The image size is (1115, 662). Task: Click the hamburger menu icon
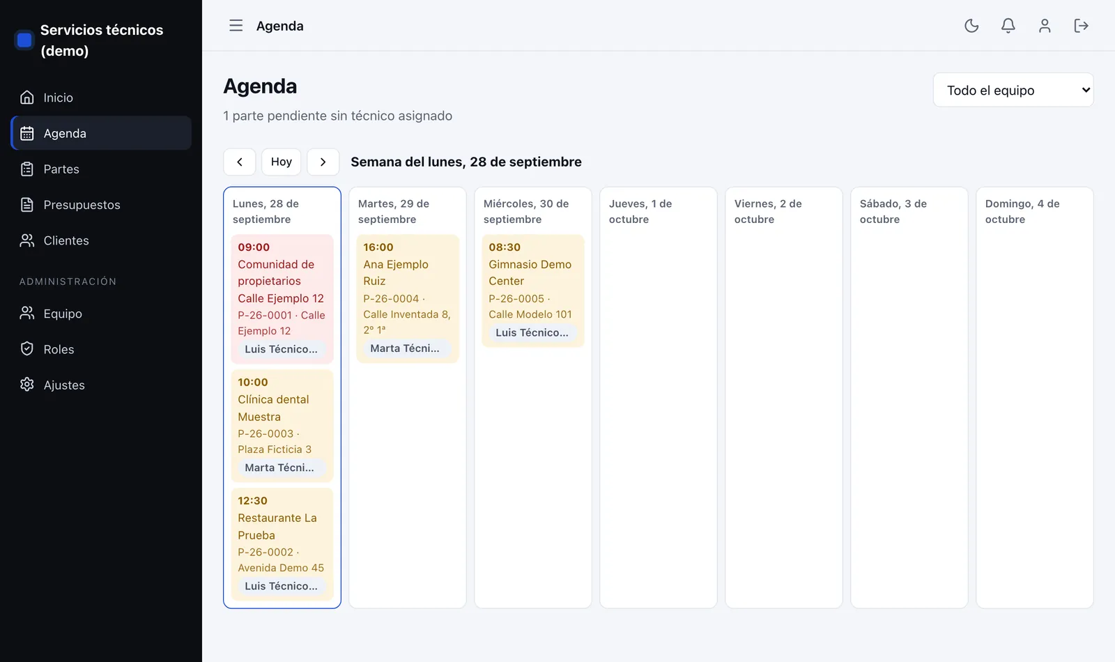(236, 26)
